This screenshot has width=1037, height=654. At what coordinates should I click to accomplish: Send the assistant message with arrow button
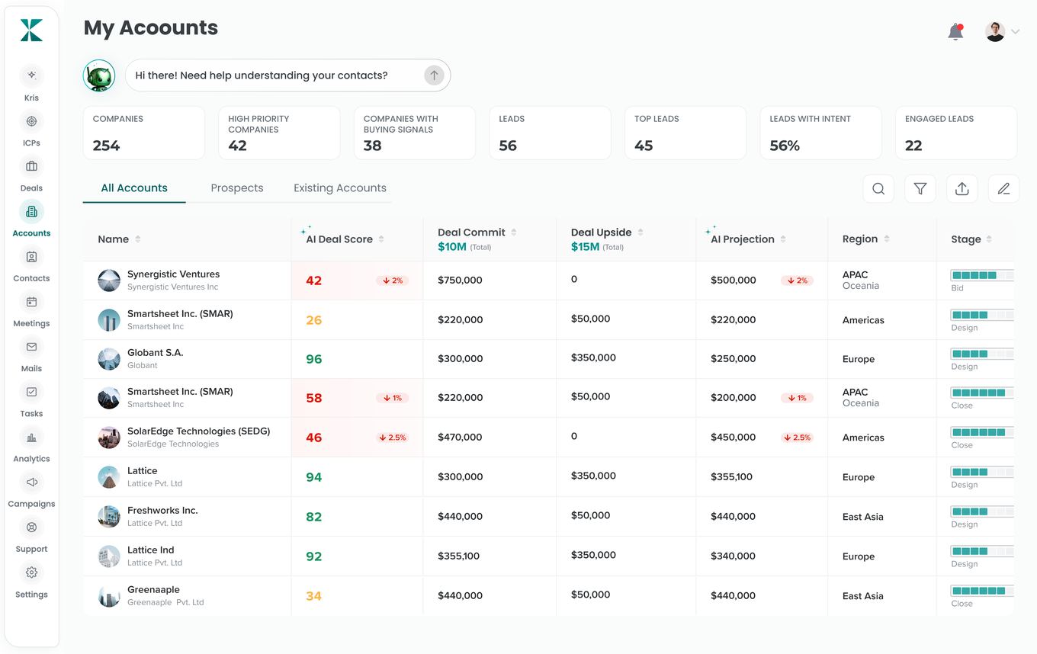tap(434, 75)
